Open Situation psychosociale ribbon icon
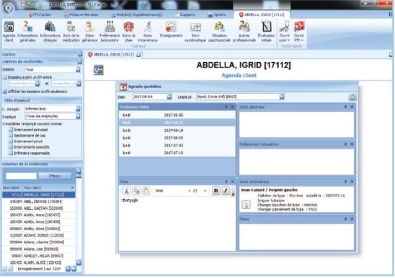The image size is (395, 278). click(219, 32)
